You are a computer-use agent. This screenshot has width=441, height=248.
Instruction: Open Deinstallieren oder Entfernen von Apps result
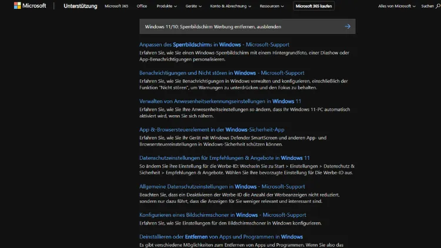click(x=221, y=237)
